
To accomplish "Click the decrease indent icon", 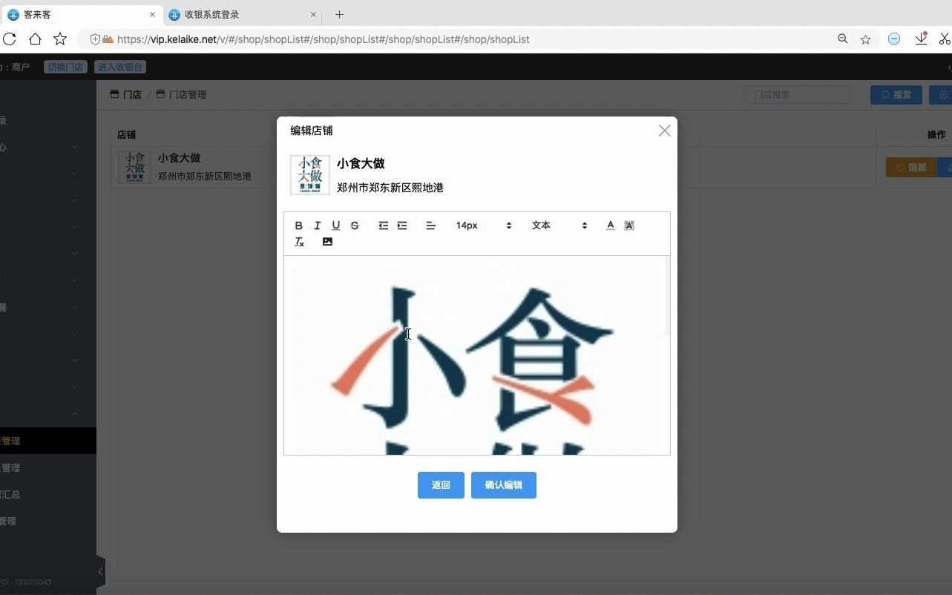I will [383, 226].
